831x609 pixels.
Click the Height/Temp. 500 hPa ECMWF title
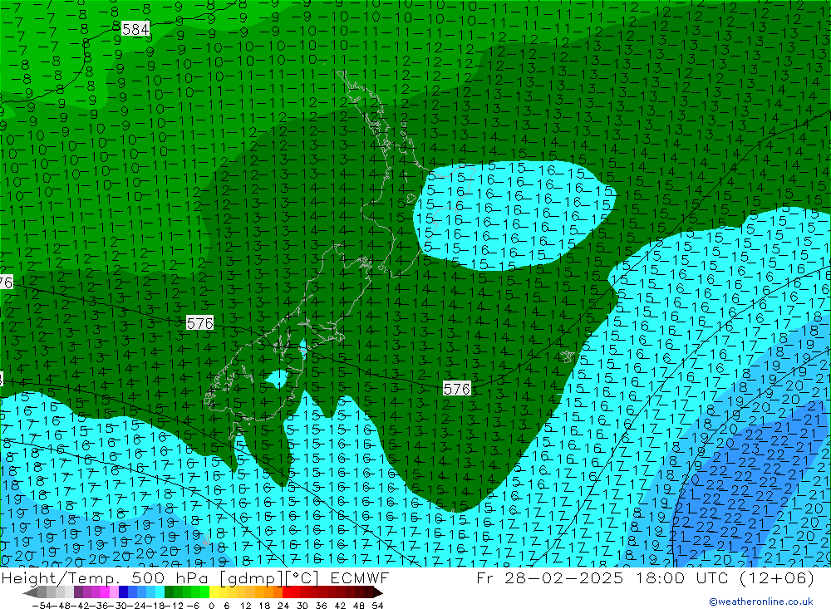pos(195,577)
